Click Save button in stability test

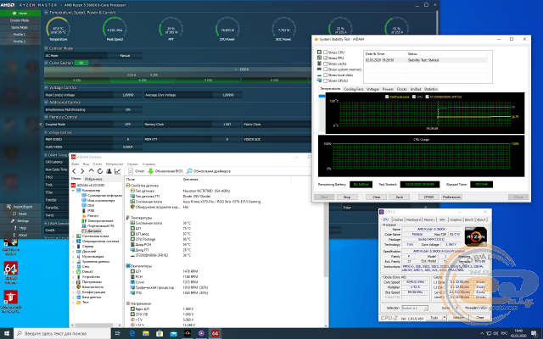pos(400,197)
